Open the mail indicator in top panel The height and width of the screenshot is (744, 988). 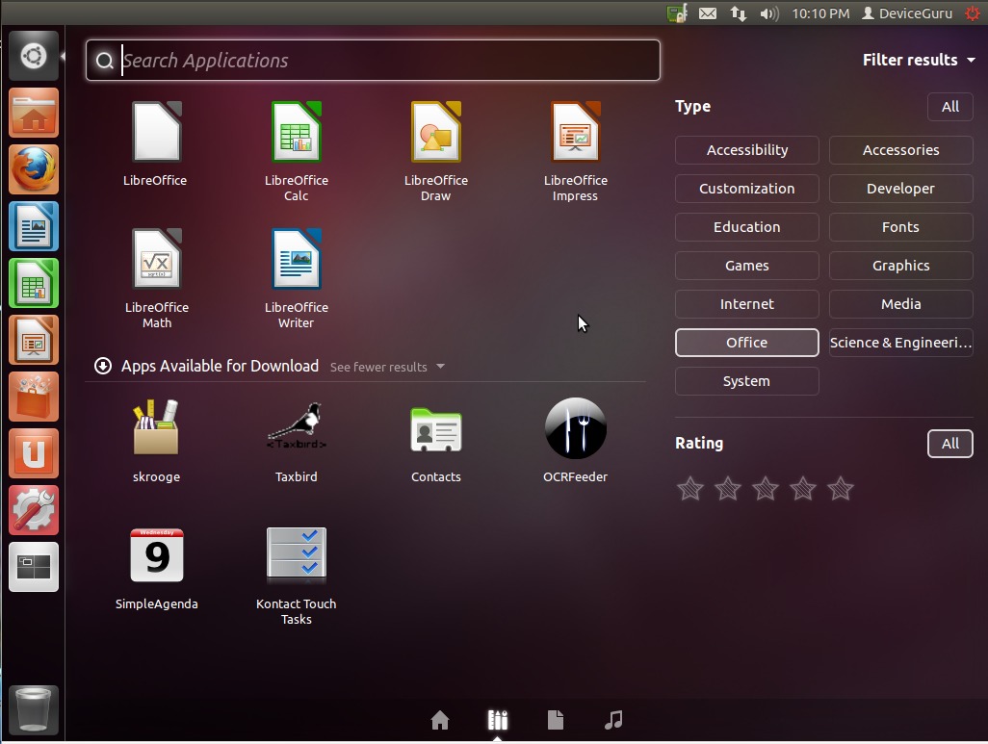(708, 13)
